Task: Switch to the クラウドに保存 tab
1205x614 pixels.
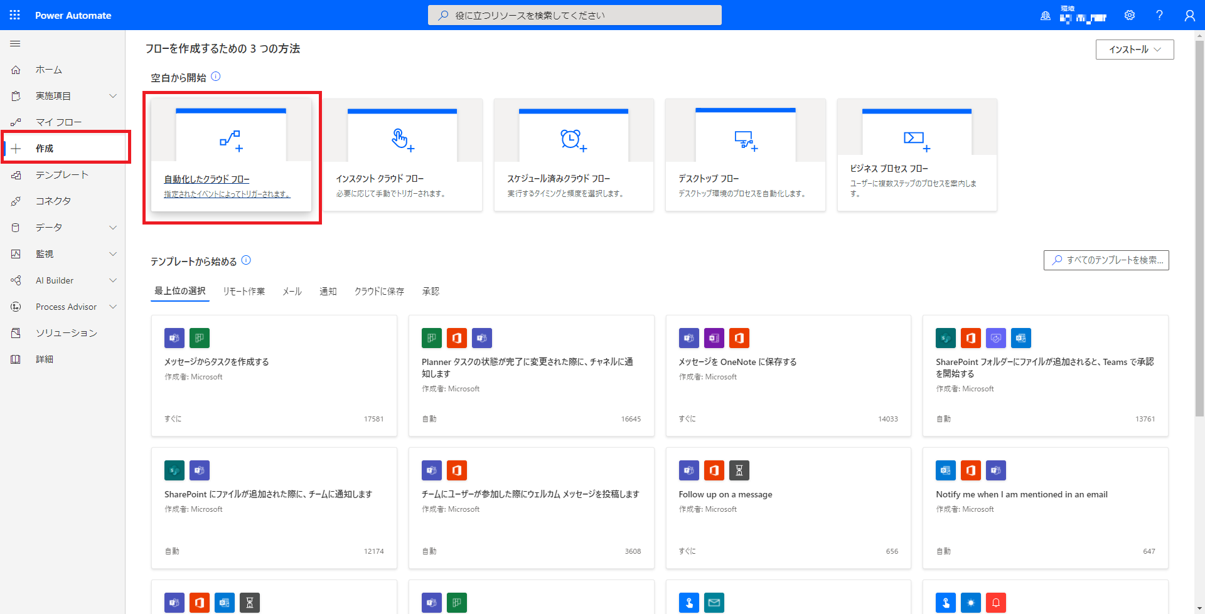Action: (x=379, y=292)
